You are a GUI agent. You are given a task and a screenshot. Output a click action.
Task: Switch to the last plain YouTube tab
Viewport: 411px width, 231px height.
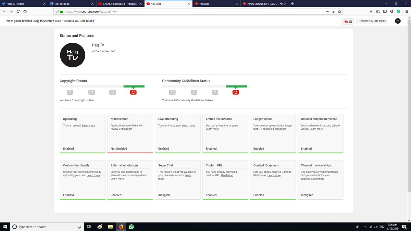[x=217, y=3]
